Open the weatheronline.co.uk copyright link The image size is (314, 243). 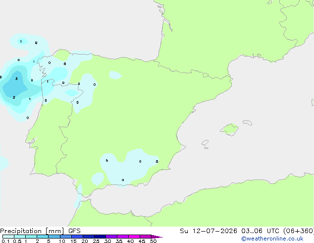(272, 239)
